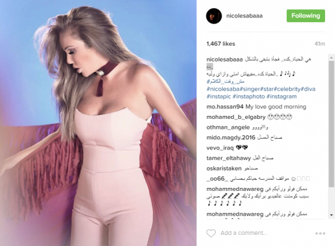Open the #instaphoto hashtag link
This screenshot has height=246, width=335.
[249, 97]
